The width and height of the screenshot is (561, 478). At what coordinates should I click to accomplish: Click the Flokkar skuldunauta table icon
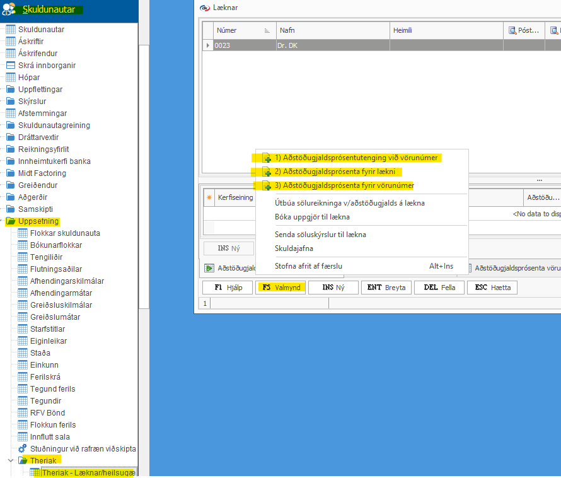click(23, 233)
